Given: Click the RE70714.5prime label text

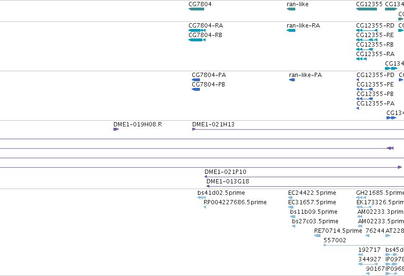Looking at the screenshot, I should click(x=338, y=231).
